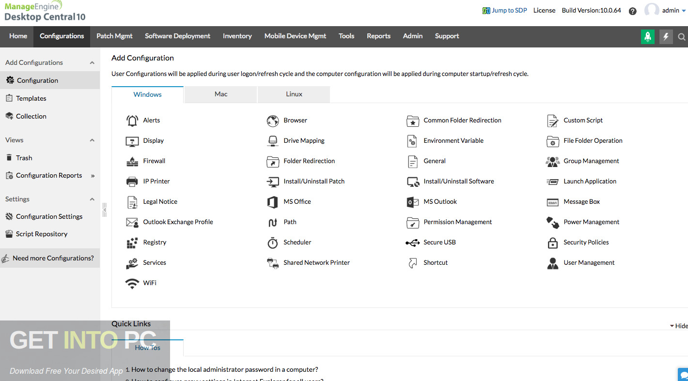
Task: Open the local administrator password how-to link
Action: pos(224,369)
